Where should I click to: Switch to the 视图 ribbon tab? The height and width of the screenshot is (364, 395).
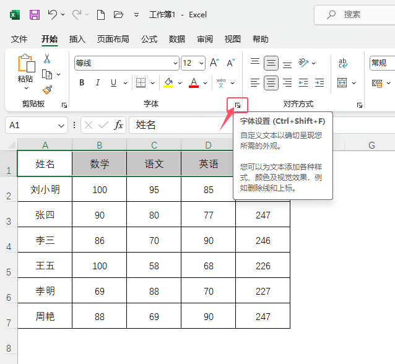233,39
